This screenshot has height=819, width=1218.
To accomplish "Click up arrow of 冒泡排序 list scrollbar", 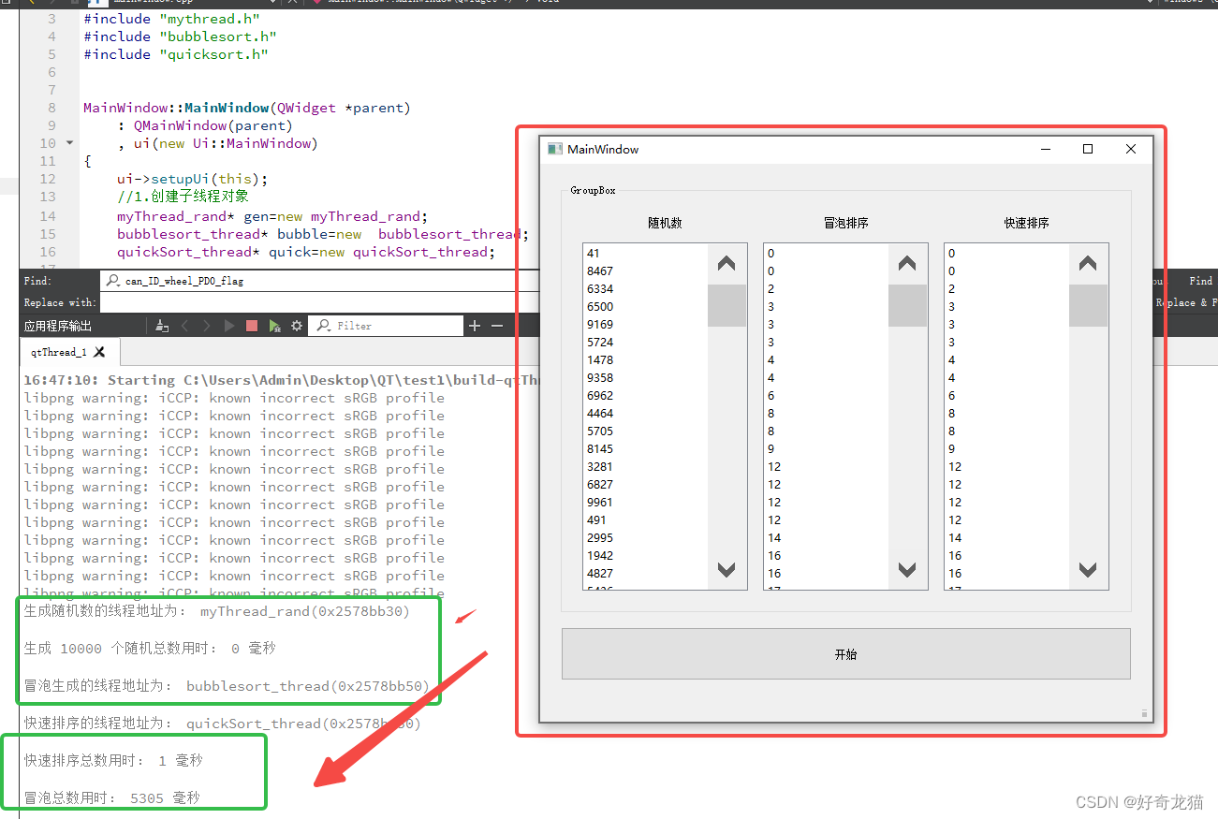I will pyautogui.click(x=907, y=264).
